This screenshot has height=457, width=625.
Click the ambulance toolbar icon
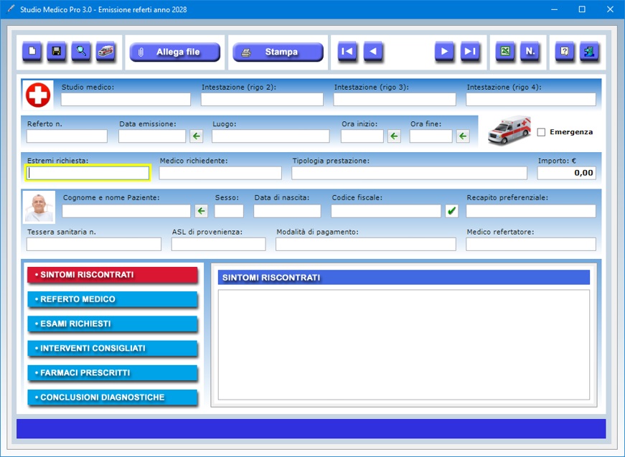[x=105, y=52]
